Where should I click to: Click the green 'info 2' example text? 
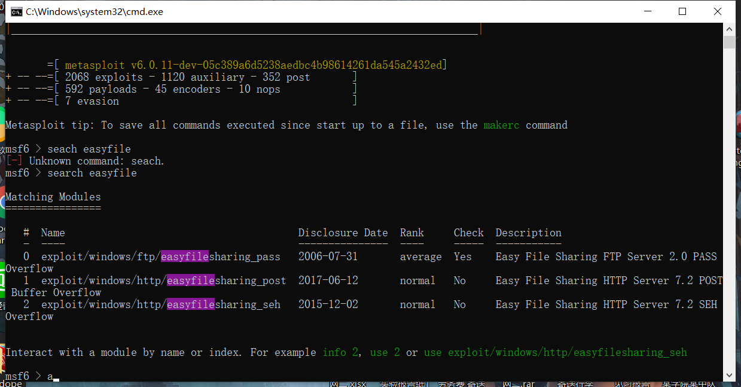pos(340,352)
